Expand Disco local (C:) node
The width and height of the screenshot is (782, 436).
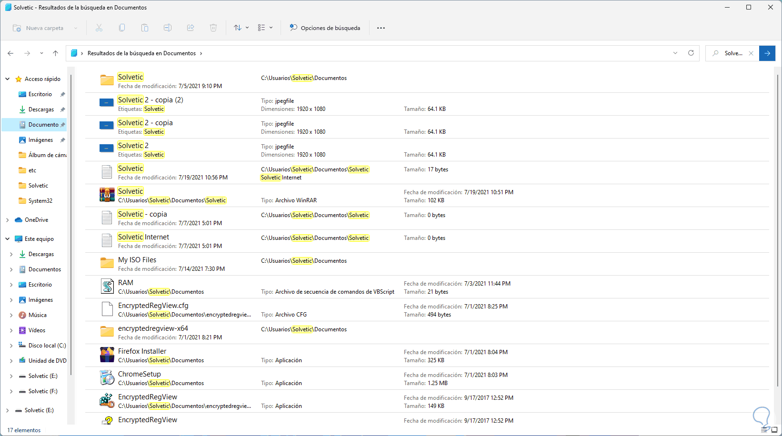tap(11, 346)
